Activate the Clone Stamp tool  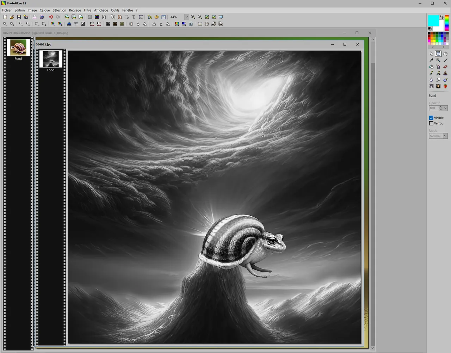445,73
